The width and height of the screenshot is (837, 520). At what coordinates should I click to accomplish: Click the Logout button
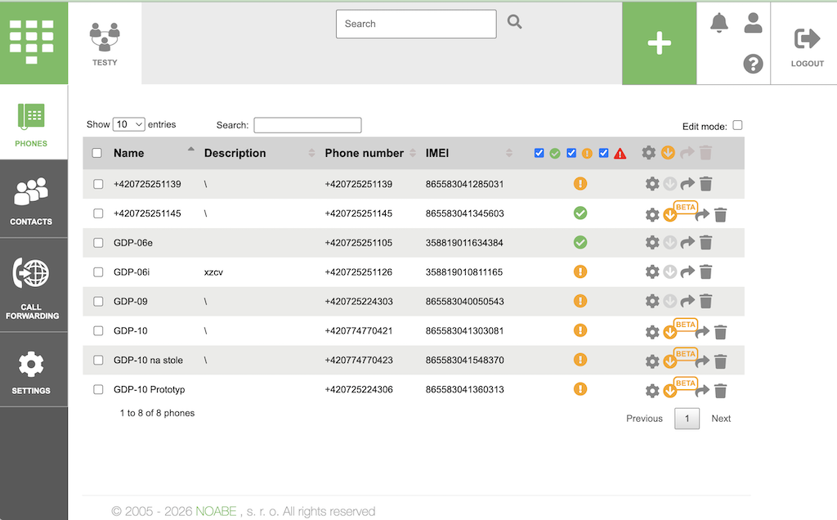coord(806,45)
